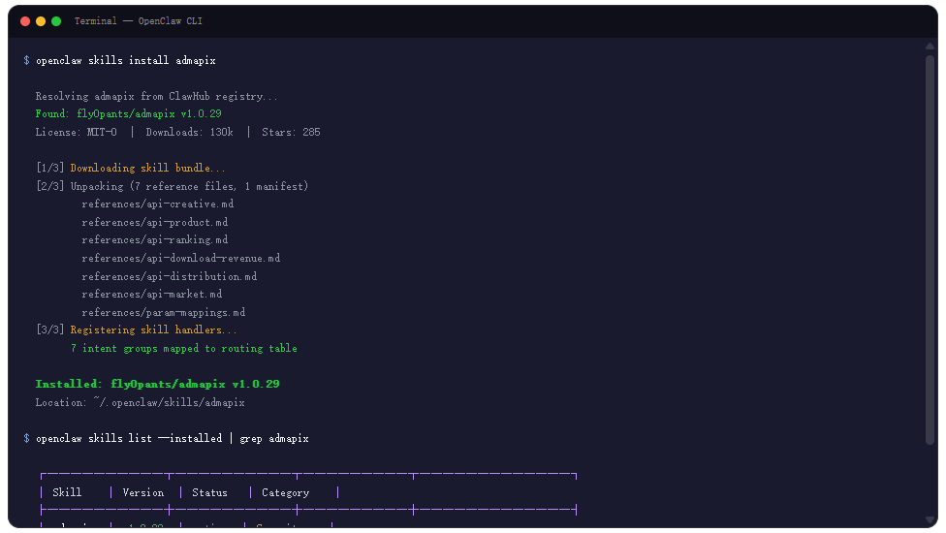Click '[1/3] Downloading skill bundle...' line
946x533 pixels.
pyautogui.click(x=130, y=169)
